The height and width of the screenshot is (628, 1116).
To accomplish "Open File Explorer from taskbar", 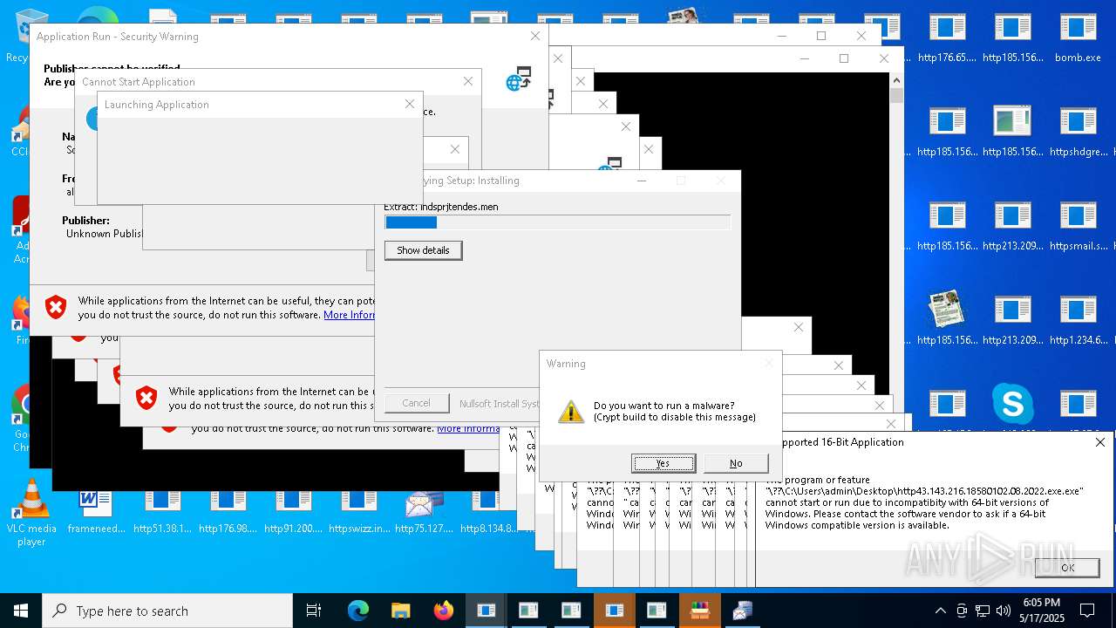I will [x=400, y=611].
